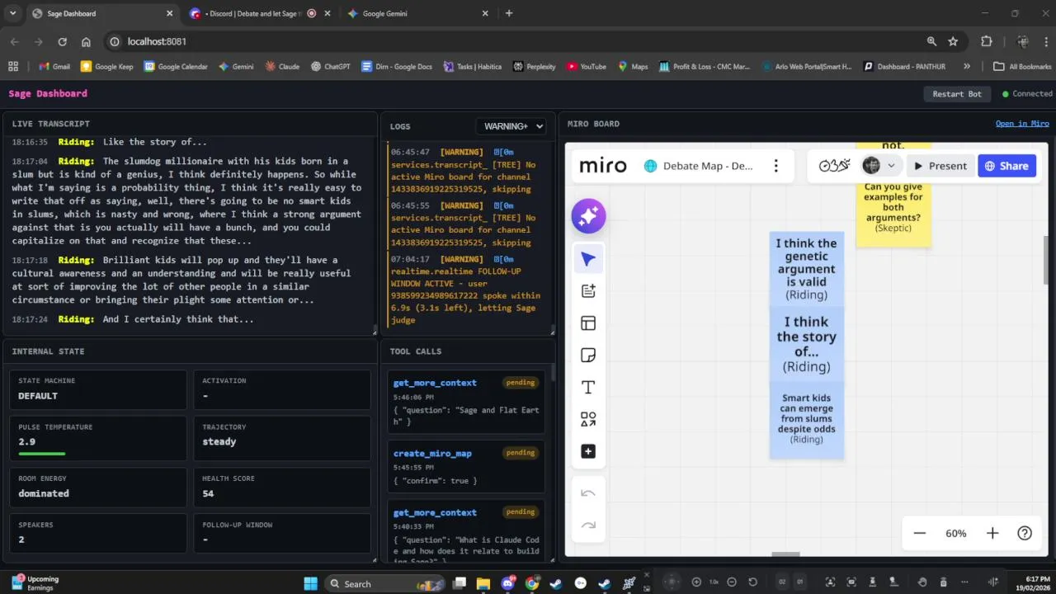Open File Explorer from the taskbar
The height and width of the screenshot is (594, 1056).
(483, 583)
